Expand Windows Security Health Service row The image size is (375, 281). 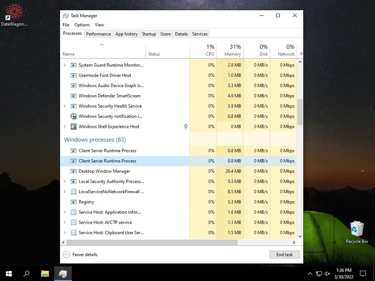64,106
